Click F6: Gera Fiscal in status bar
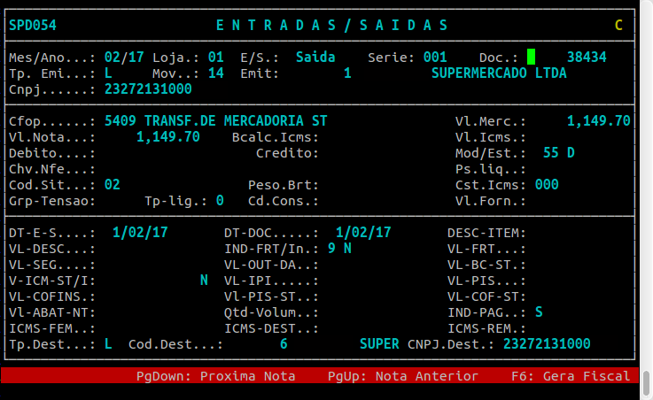 pyautogui.click(x=571, y=376)
